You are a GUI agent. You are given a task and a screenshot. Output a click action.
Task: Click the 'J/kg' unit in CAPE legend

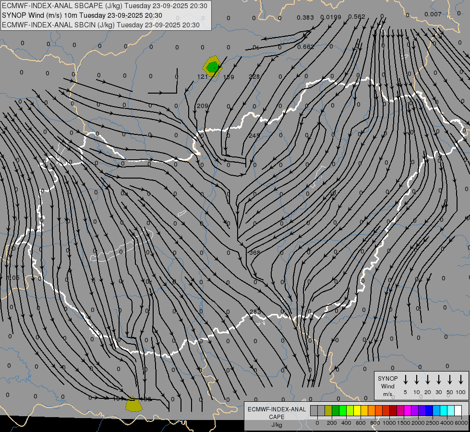(277, 425)
